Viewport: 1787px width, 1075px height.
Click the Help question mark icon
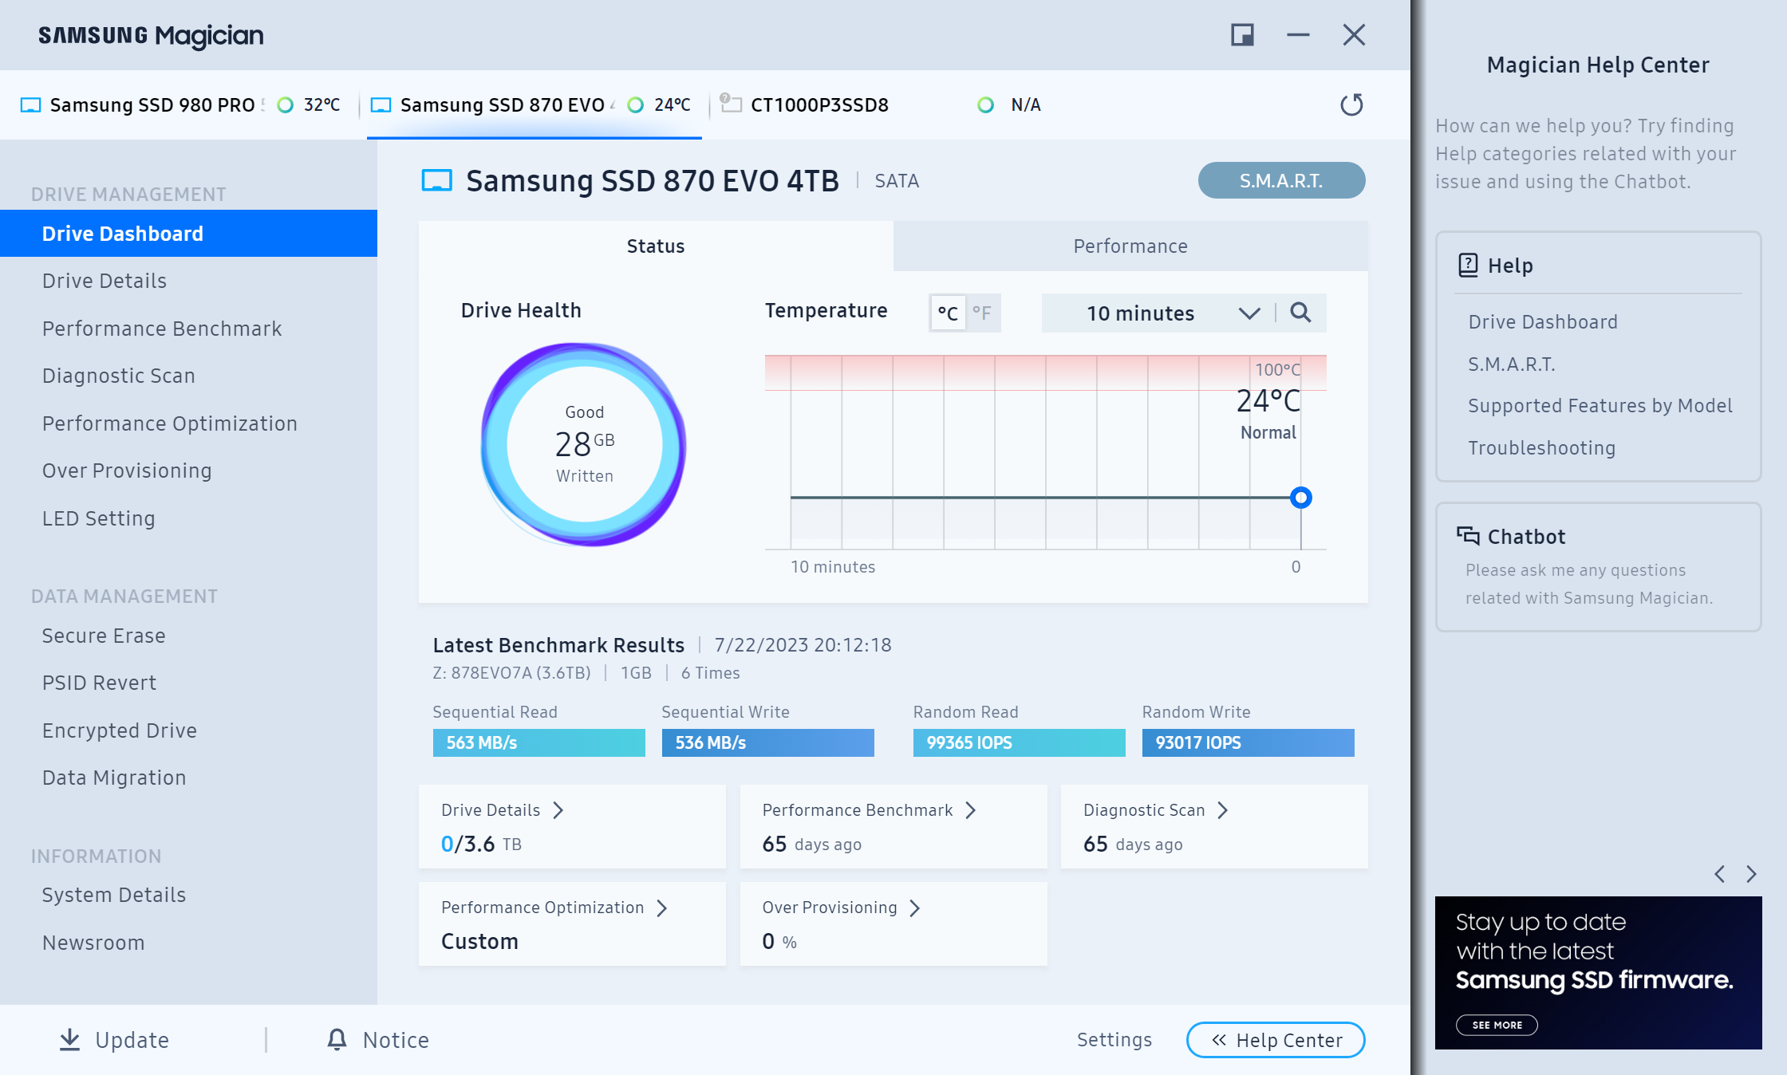click(1468, 265)
